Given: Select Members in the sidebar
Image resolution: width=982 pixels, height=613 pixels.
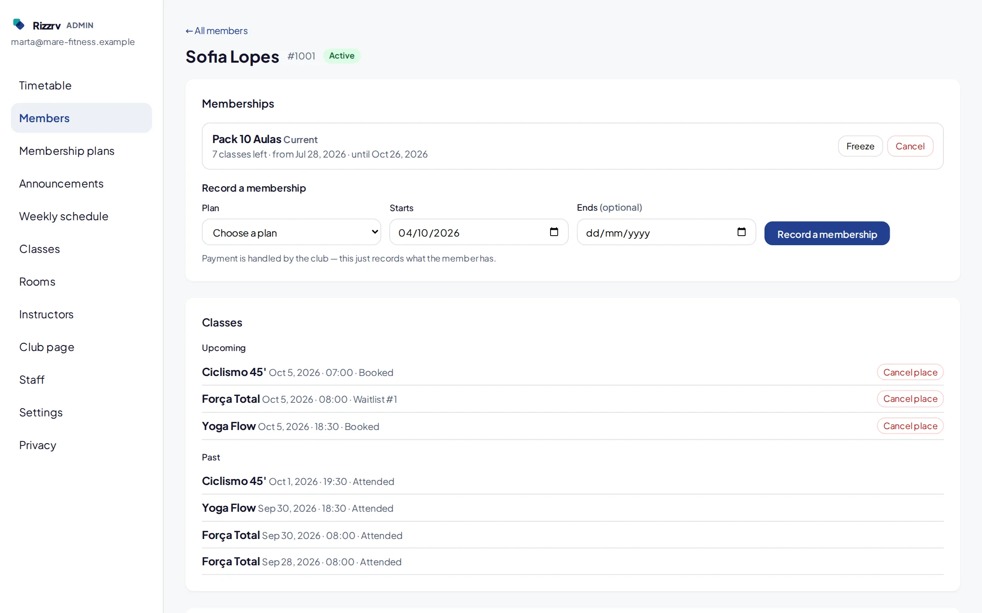Looking at the screenshot, I should coord(81,118).
